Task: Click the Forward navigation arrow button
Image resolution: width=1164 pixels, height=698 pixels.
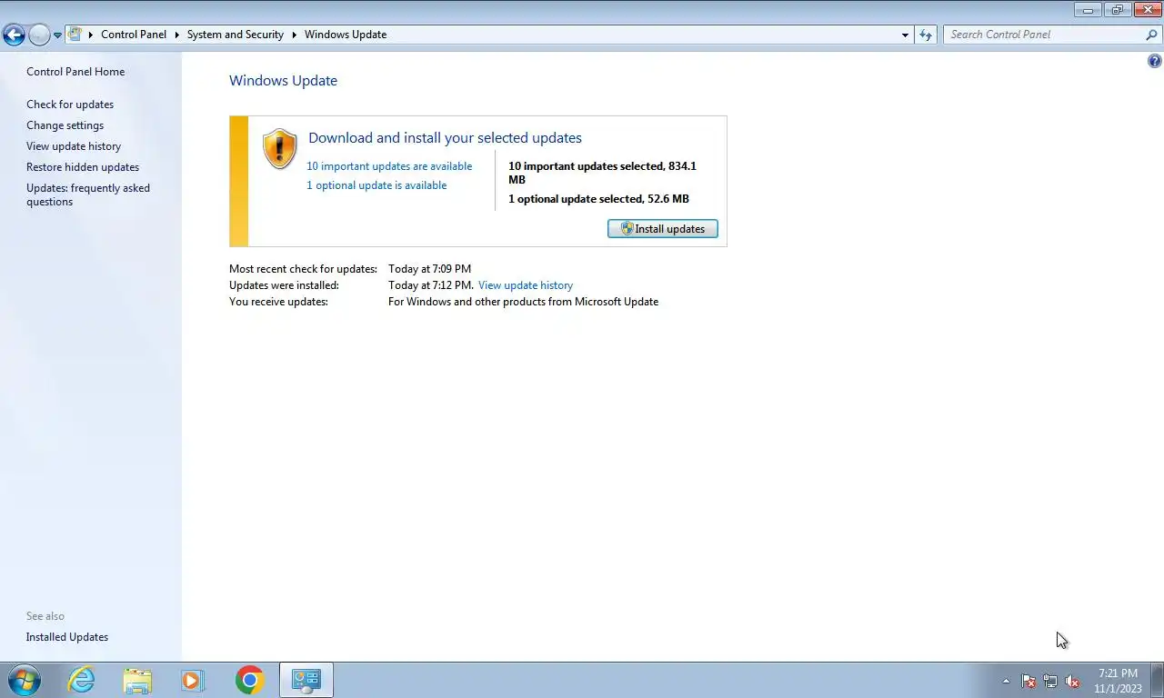Action: point(39,35)
